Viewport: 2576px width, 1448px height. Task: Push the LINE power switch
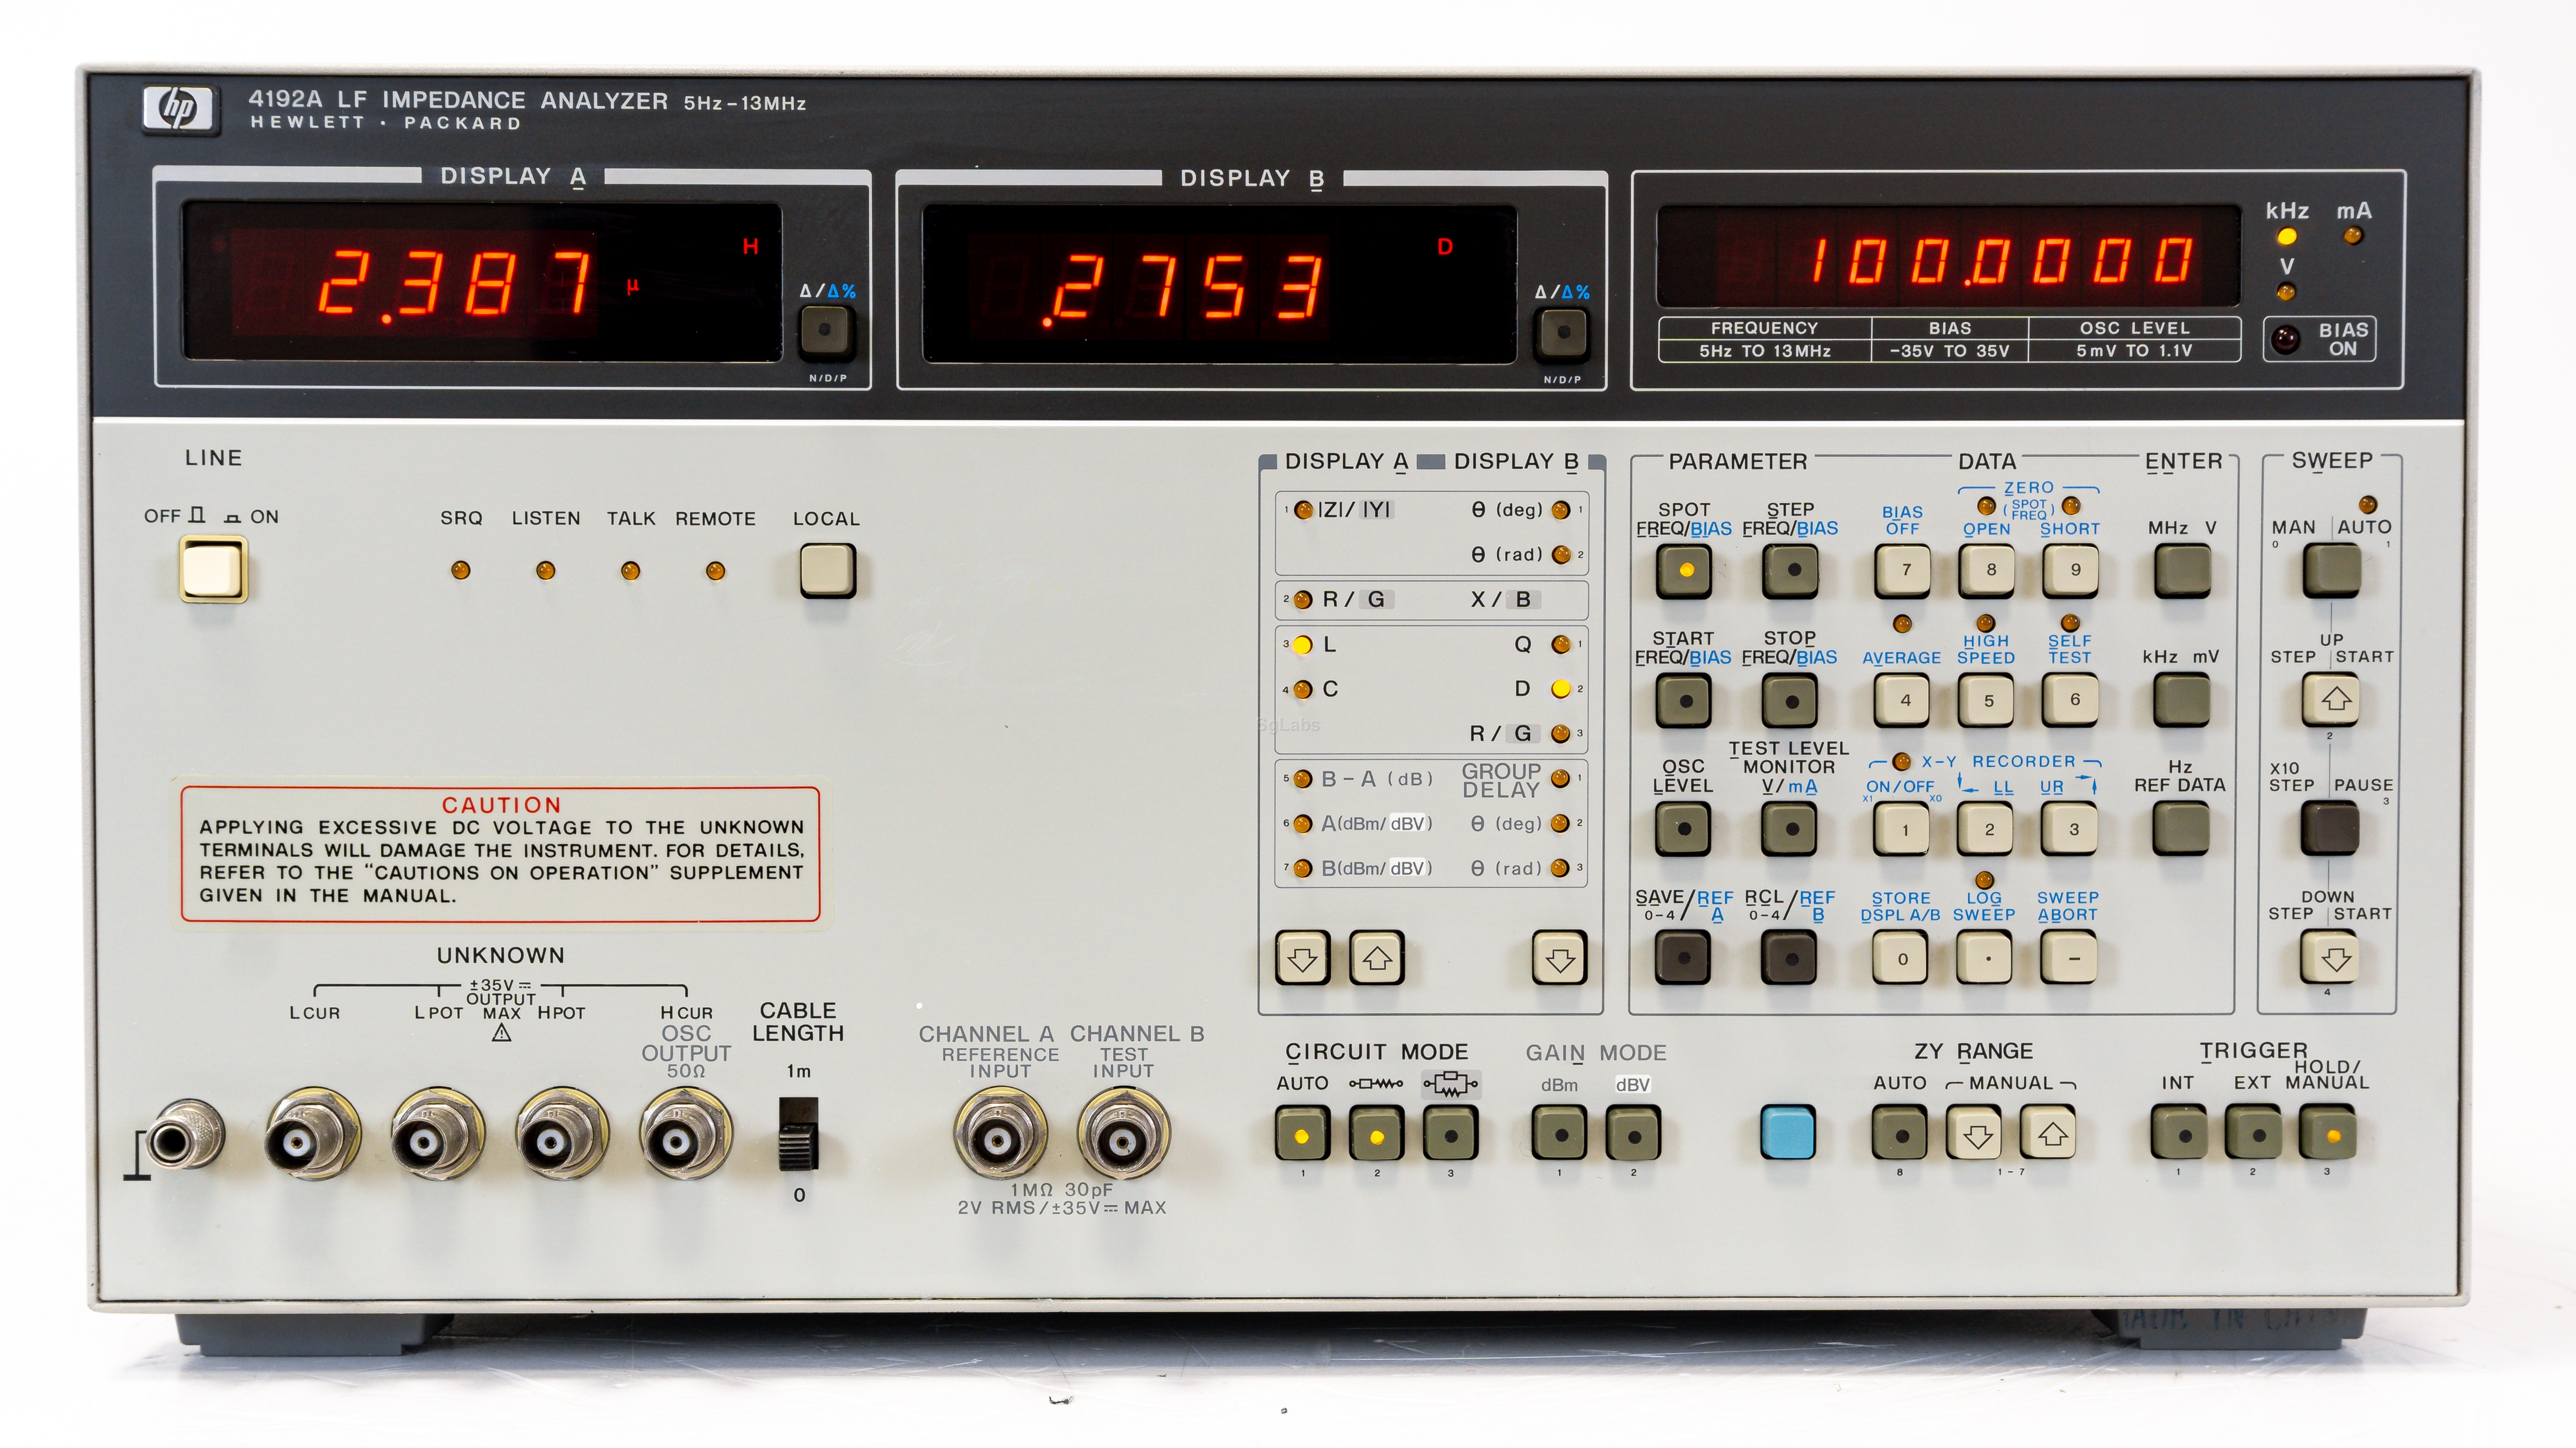(x=213, y=569)
